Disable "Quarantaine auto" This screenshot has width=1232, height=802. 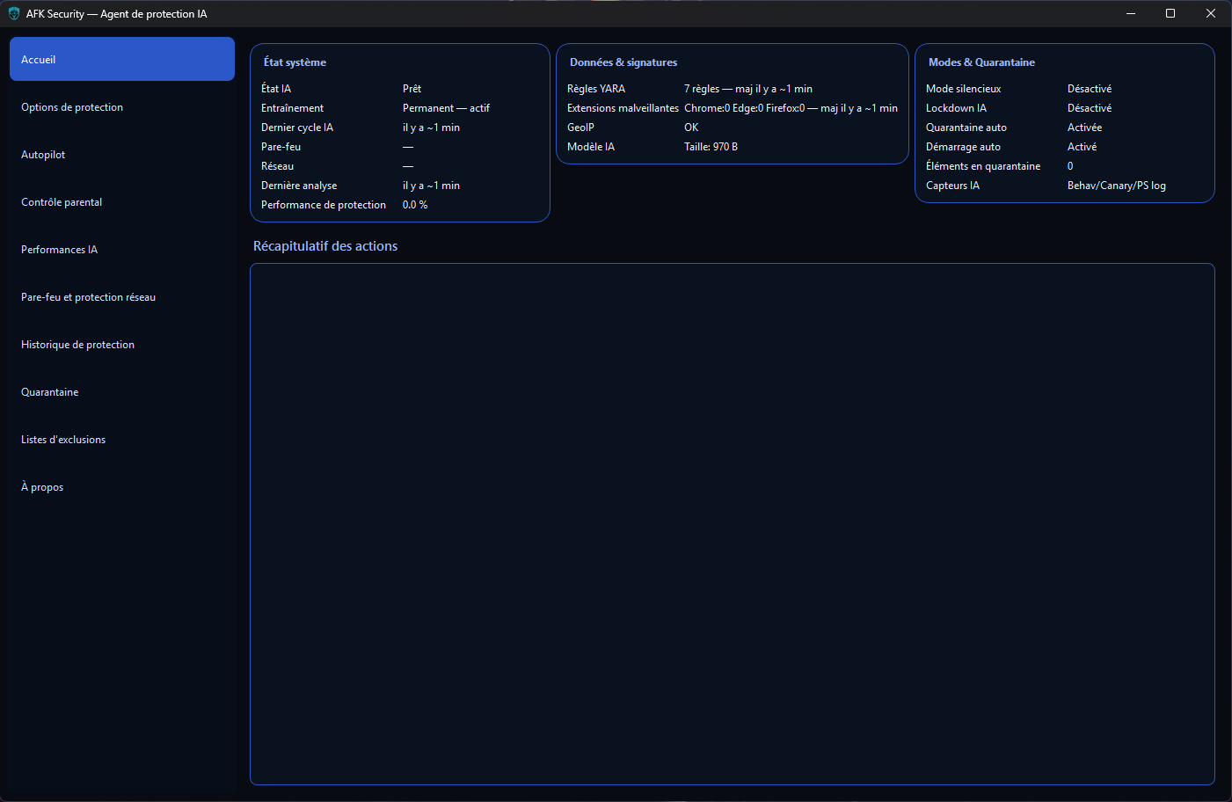pos(1084,127)
